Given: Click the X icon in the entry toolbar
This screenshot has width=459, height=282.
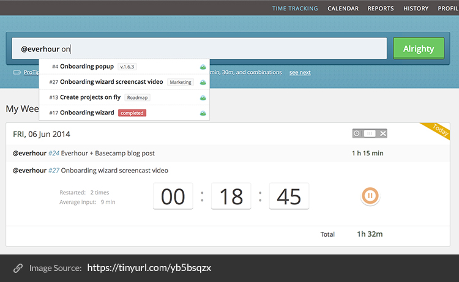Looking at the screenshot, I should coord(383,134).
